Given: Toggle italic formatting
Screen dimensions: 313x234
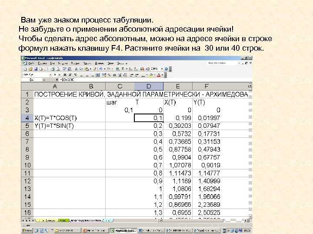Looking at the screenshot, I should (x=70, y=75).
